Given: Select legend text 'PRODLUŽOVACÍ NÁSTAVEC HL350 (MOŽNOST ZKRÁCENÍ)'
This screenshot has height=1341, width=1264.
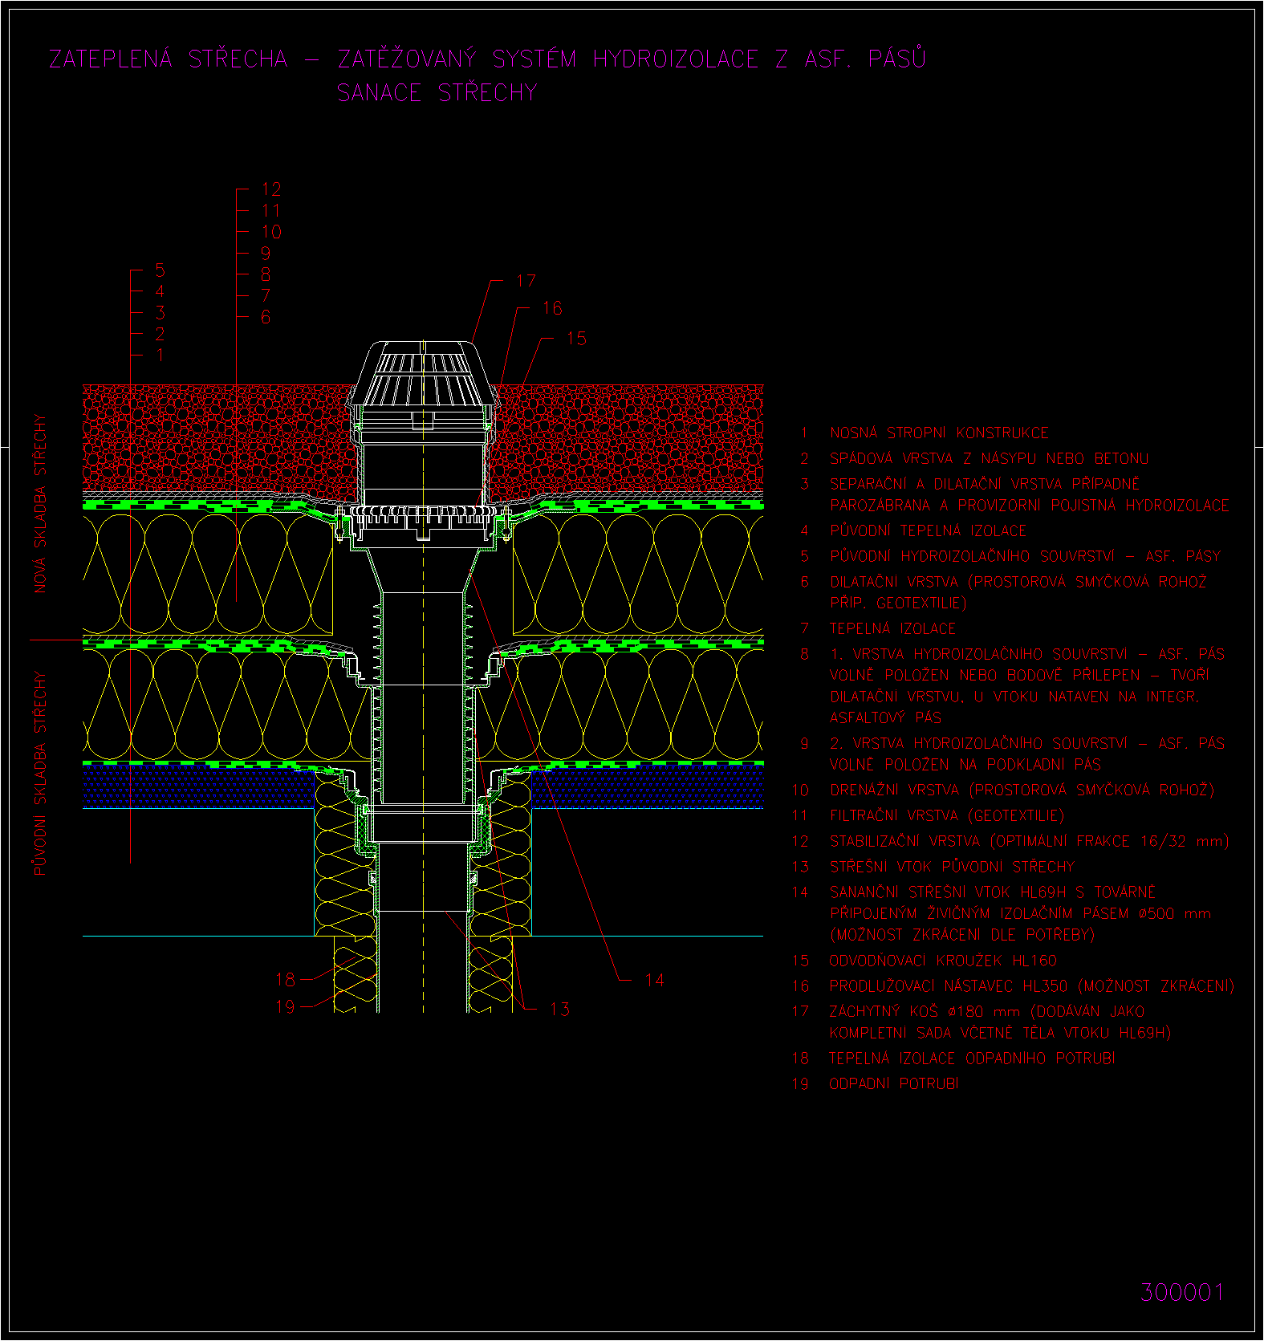Looking at the screenshot, I should tap(1032, 986).
